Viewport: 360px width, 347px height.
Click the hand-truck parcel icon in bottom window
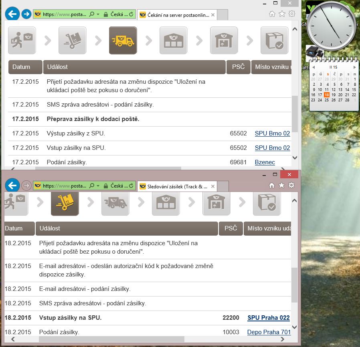pyautogui.click(x=65, y=202)
